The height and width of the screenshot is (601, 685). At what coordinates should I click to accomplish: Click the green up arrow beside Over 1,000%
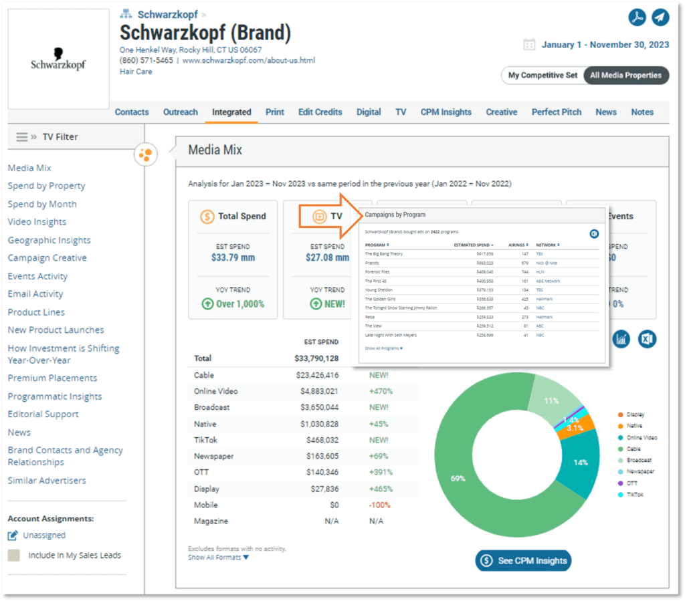207,304
